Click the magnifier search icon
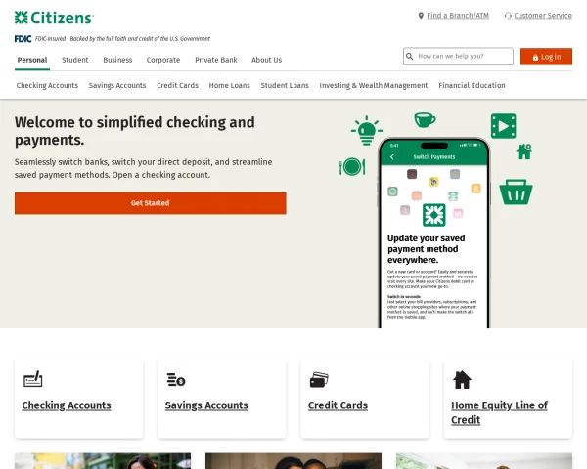 coord(409,56)
